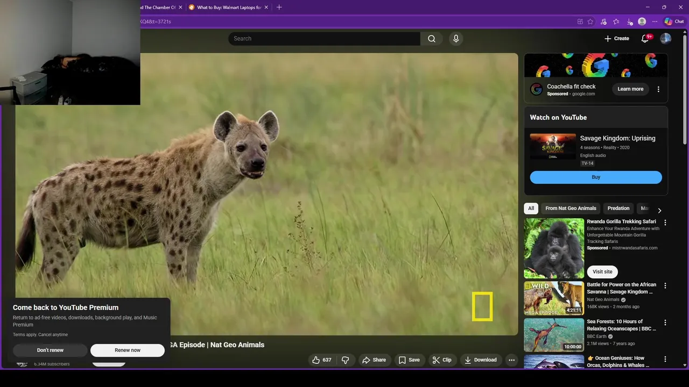Focus the YouTube search field
This screenshot has height=387, width=689.
pos(324,39)
